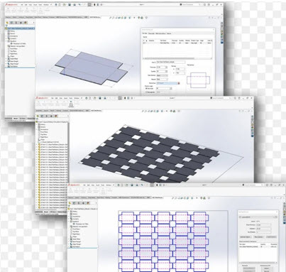286x272 pixels.
Task: Select Step angle radio button in nesting dialog
Action: pos(146,88)
